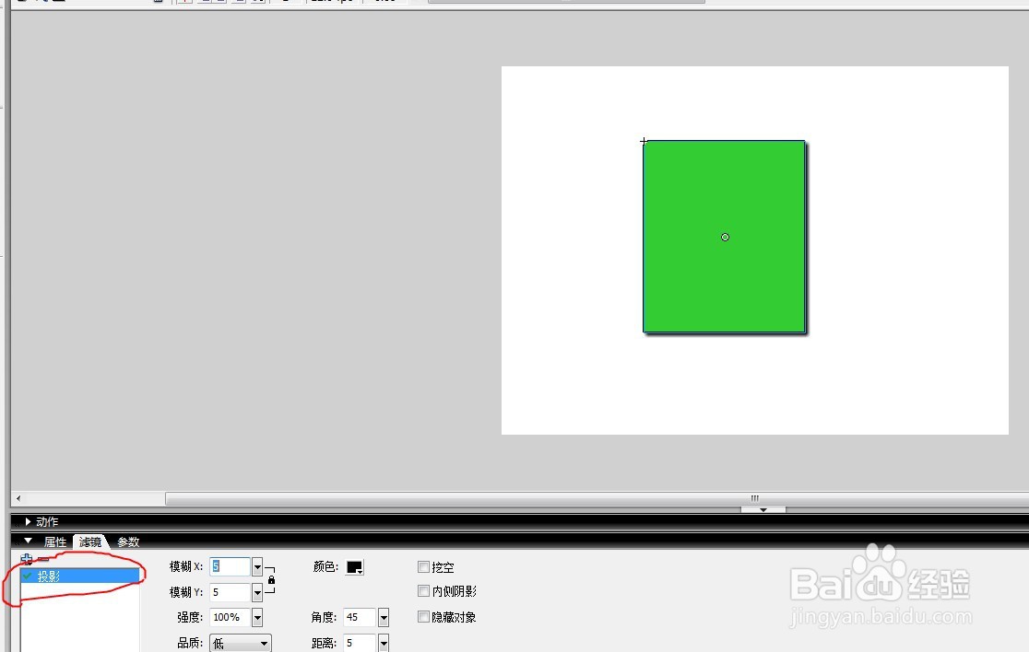
Task: Select the 投影 filter in list
Action: tap(80, 576)
